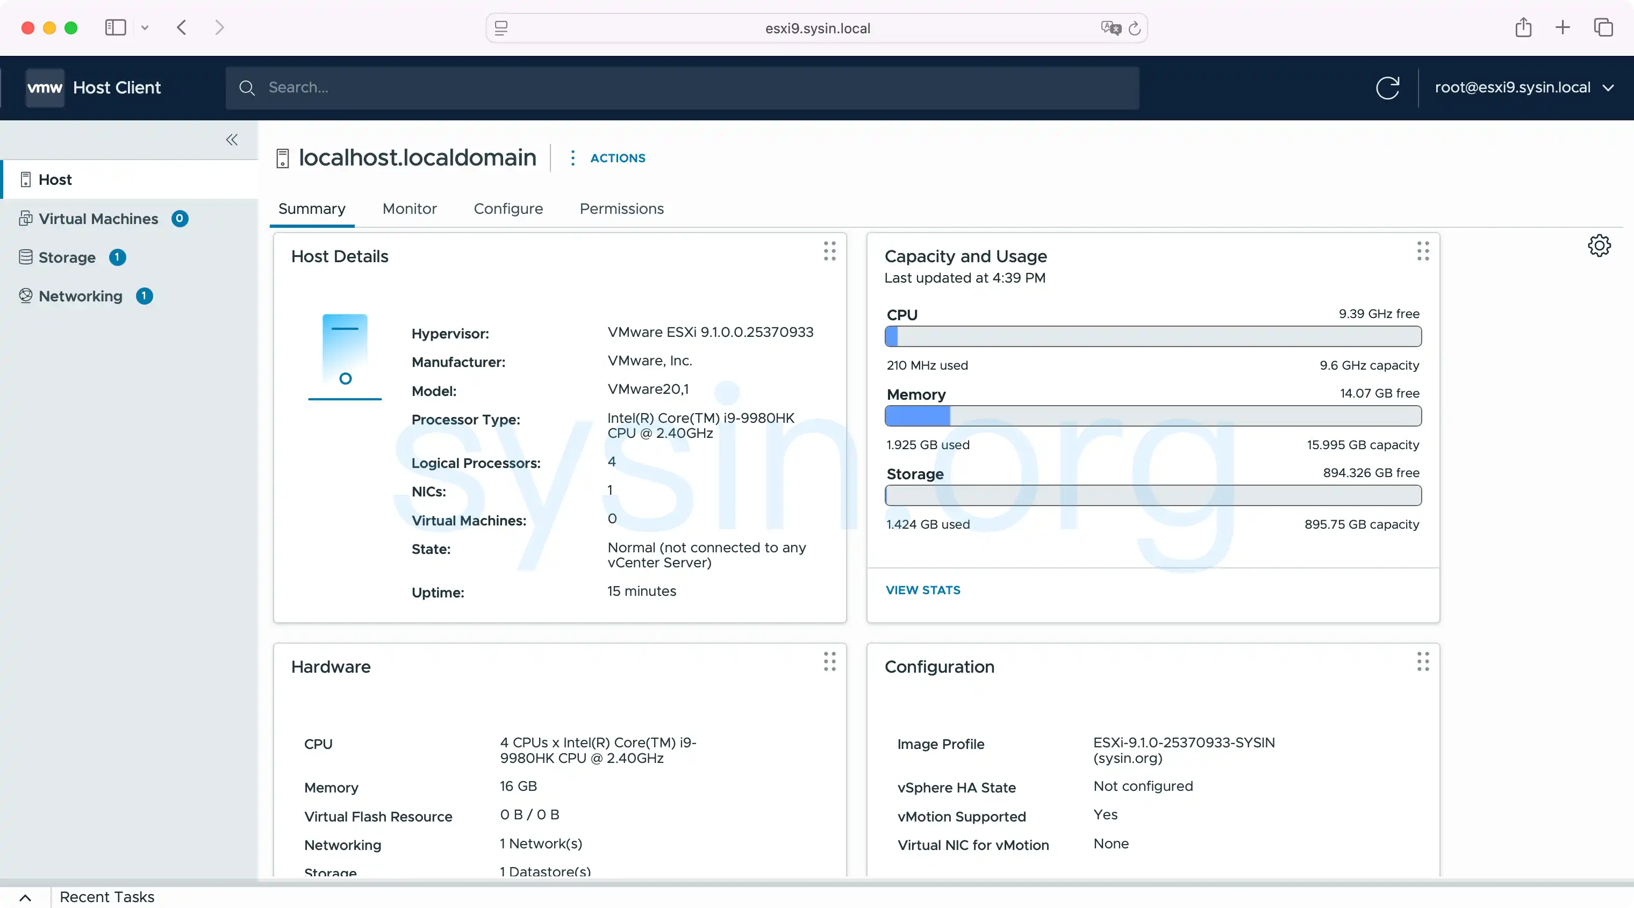Open the Actions three-dot menu icon
Viewport: 1634px width, 908px height.
(572, 158)
